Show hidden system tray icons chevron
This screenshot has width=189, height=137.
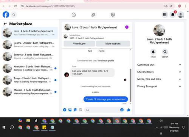pos(157,127)
